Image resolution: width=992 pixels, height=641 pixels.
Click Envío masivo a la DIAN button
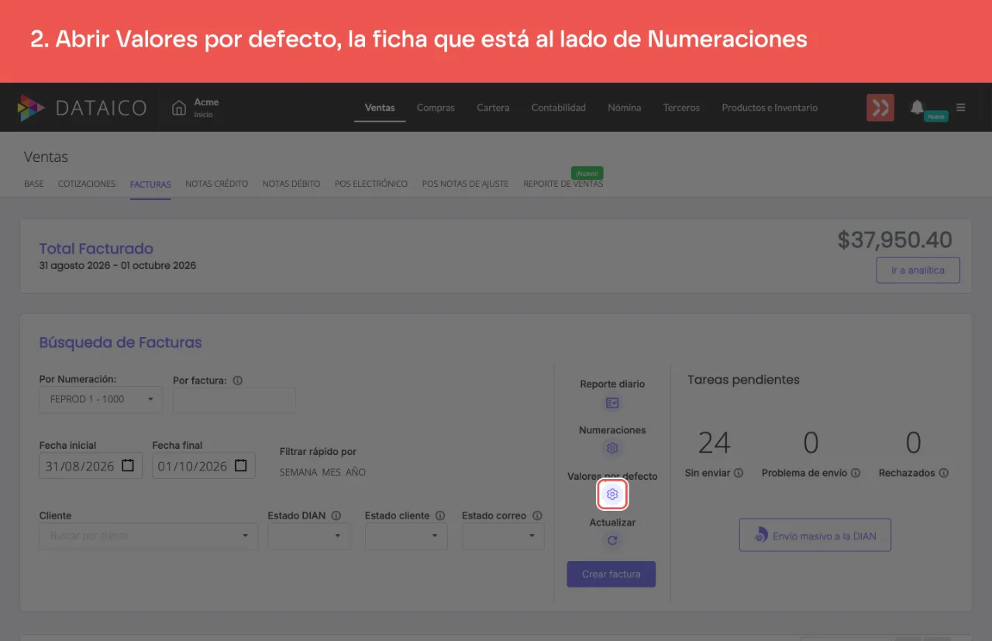pos(815,536)
